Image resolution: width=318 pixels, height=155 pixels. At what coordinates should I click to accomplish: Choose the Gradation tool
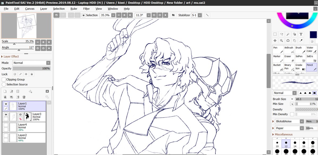tap(300, 67)
